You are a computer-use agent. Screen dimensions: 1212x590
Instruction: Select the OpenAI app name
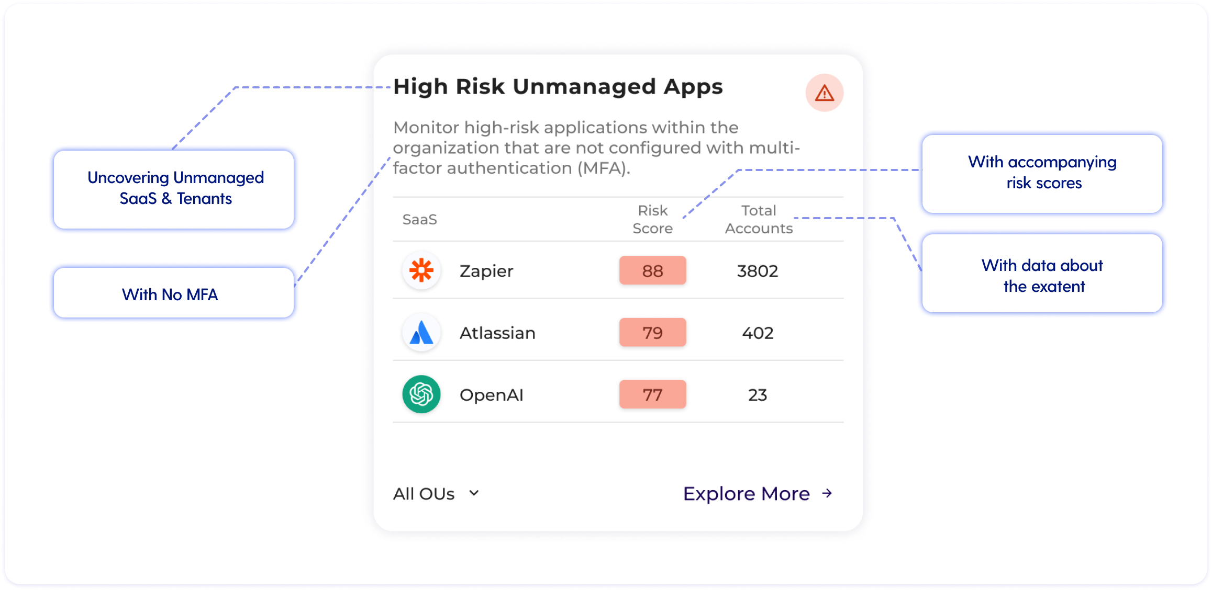pyautogui.click(x=491, y=395)
